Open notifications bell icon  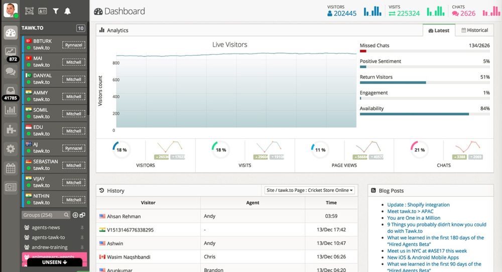(x=68, y=11)
